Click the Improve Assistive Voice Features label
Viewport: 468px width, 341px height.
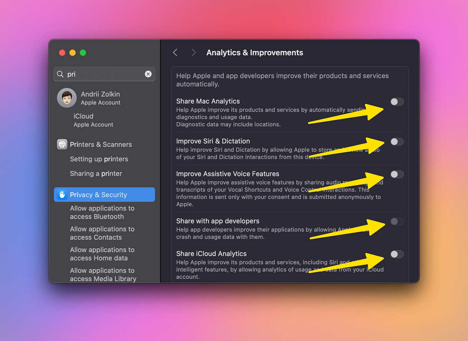(x=228, y=174)
